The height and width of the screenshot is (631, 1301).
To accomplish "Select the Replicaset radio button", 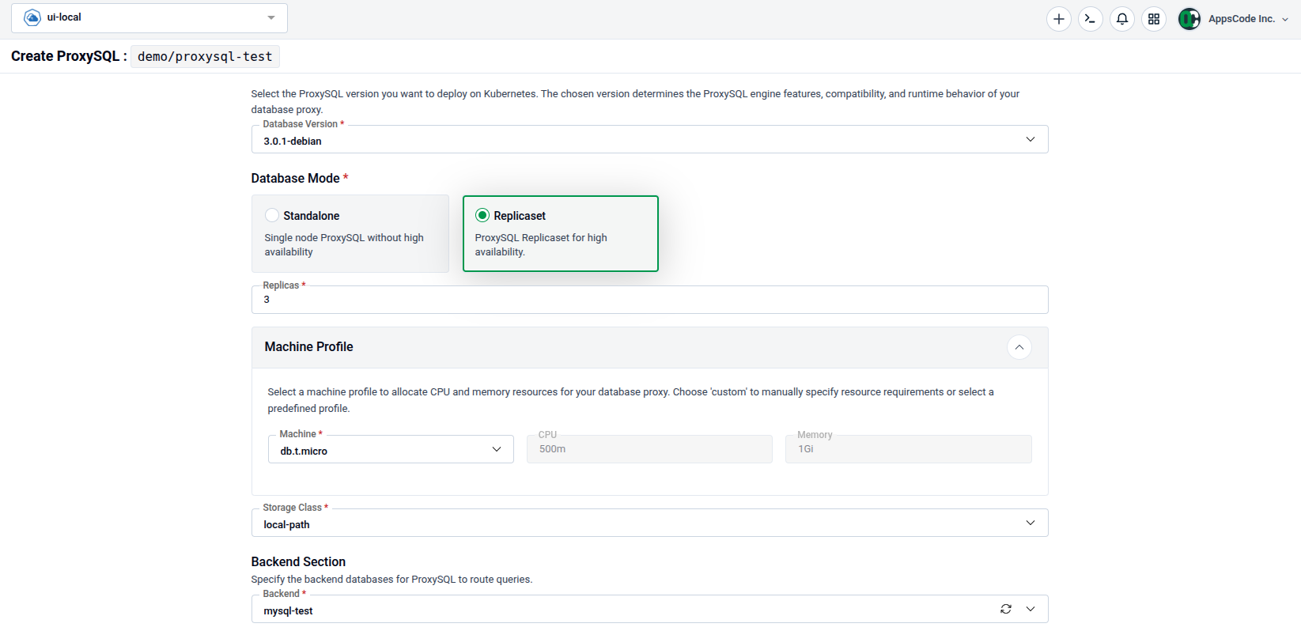I will [x=482, y=215].
